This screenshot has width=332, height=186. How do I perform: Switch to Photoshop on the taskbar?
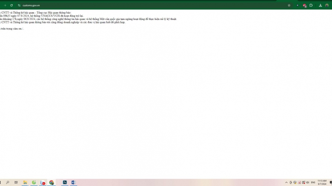tap(65, 182)
